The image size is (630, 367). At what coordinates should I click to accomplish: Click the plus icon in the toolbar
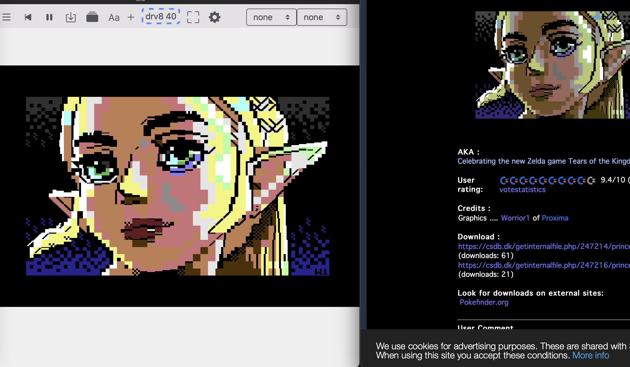tap(131, 17)
